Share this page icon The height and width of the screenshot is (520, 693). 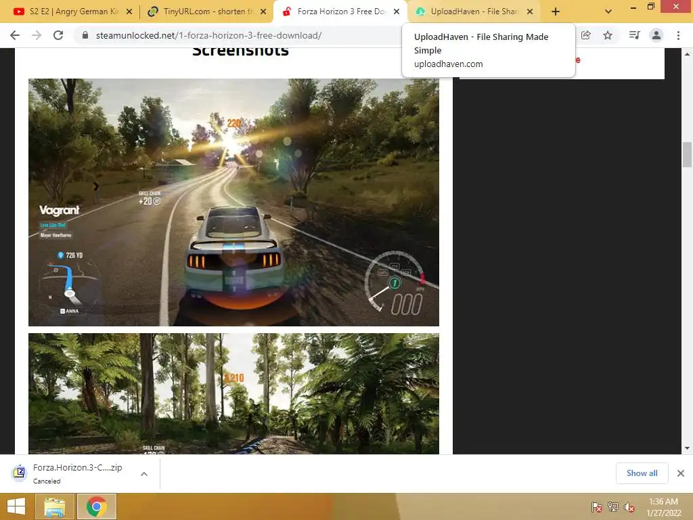[x=586, y=35]
